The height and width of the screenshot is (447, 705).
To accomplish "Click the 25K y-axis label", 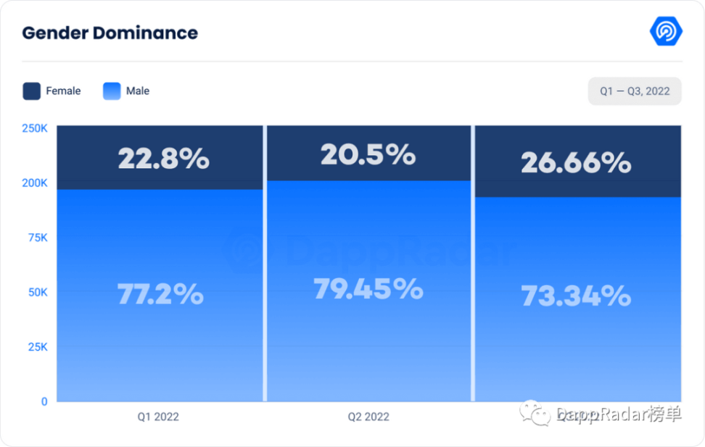I will click(x=36, y=346).
